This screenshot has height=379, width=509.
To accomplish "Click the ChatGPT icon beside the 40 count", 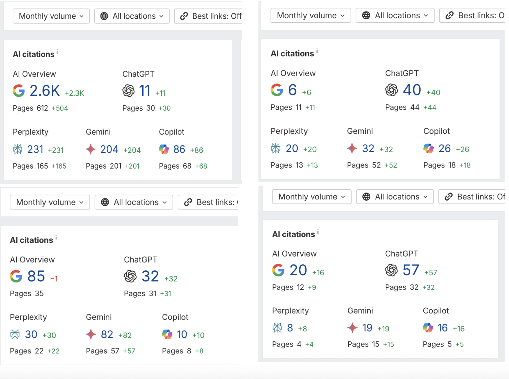I will 392,90.
